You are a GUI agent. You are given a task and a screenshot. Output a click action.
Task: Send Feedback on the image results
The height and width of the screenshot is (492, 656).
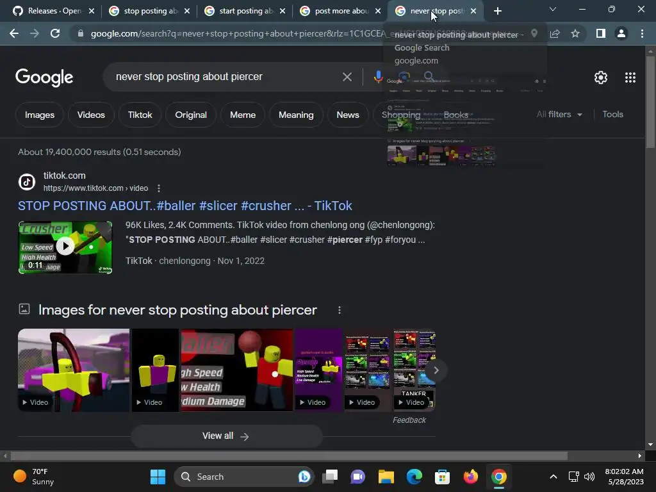(x=409, y=420)
